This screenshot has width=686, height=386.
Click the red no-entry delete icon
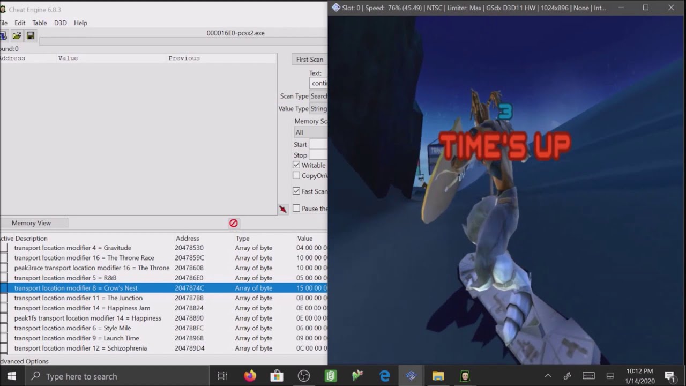[234, 223]
